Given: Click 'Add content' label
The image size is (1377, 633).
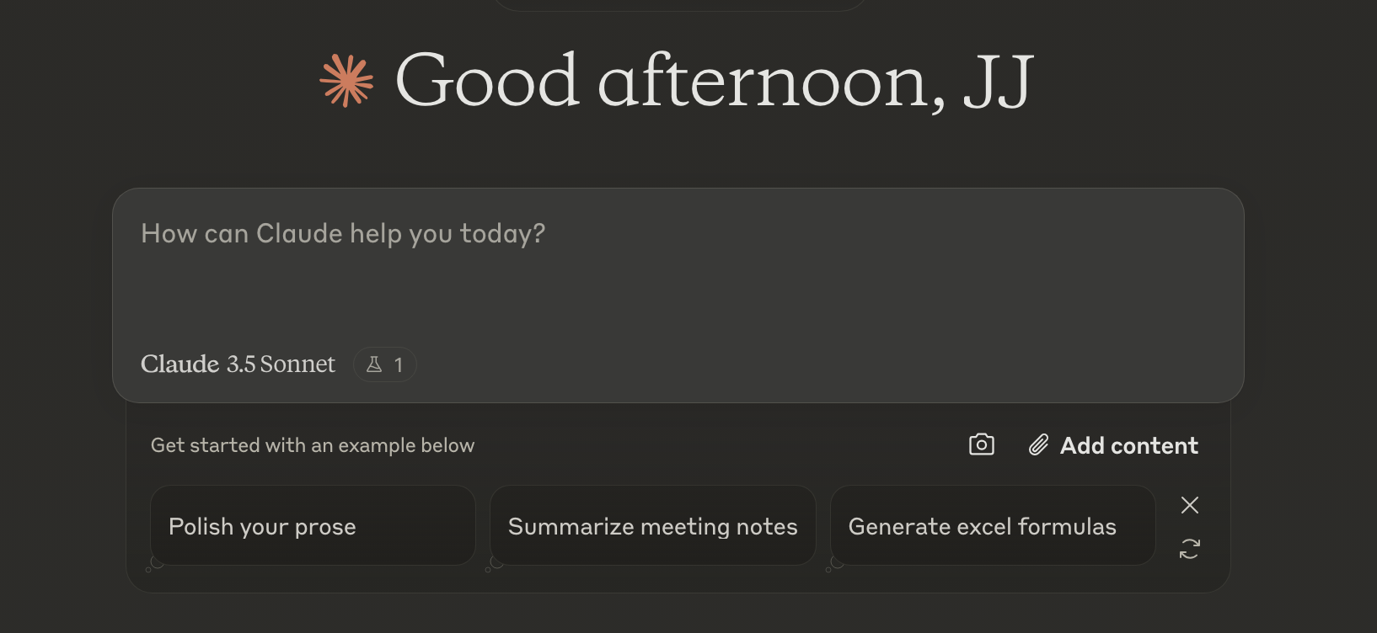Looking at the screenshot, I should click(1128, 445).
